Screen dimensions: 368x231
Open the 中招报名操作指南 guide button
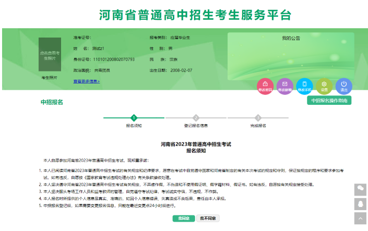pos(329,101)
